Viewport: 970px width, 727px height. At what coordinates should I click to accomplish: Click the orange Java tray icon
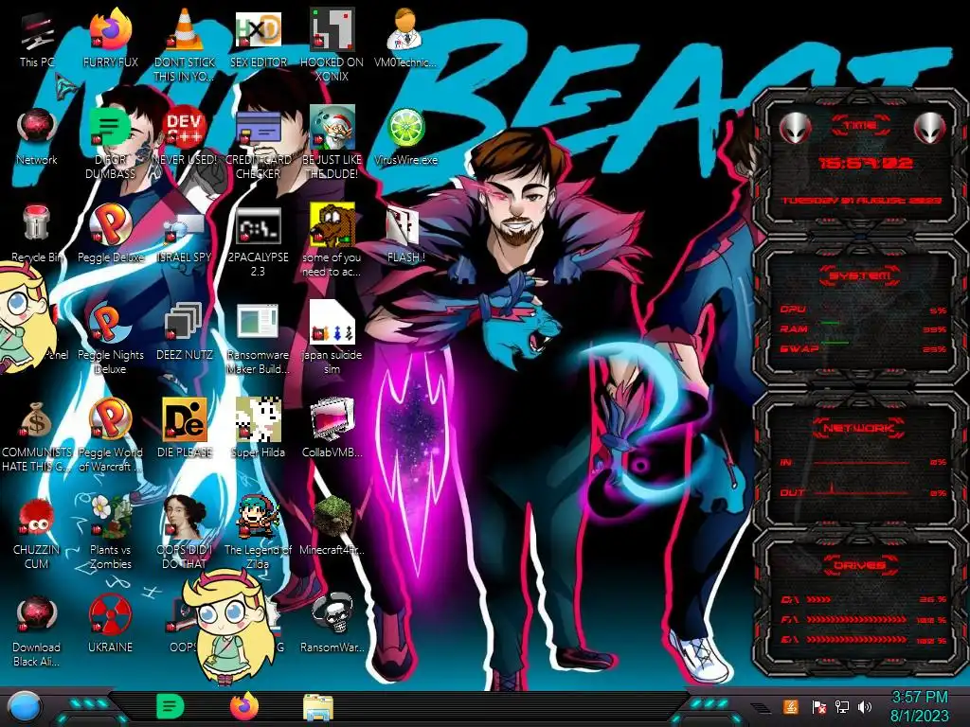(790, 706)
